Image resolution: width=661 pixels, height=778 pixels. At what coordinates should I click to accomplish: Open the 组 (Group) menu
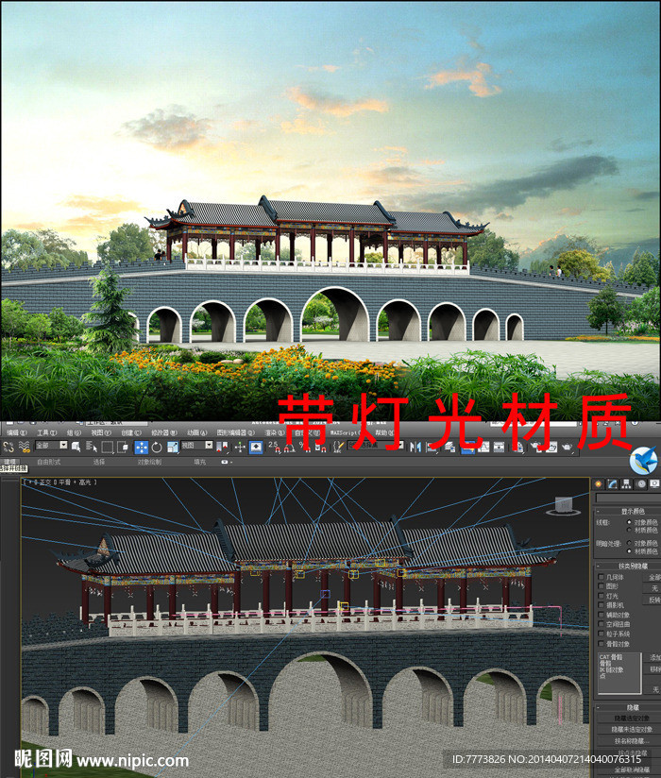[74, 432]
